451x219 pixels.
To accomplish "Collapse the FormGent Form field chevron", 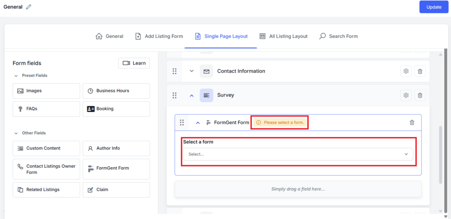I will point(198,122).
